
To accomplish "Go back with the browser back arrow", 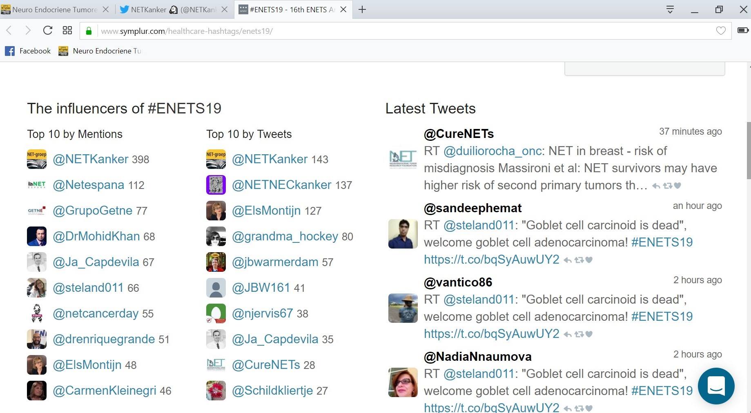I will [x=9, y=31].
